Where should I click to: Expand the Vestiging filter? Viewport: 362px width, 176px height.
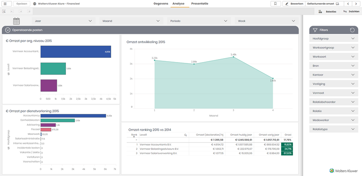point(334,84)
